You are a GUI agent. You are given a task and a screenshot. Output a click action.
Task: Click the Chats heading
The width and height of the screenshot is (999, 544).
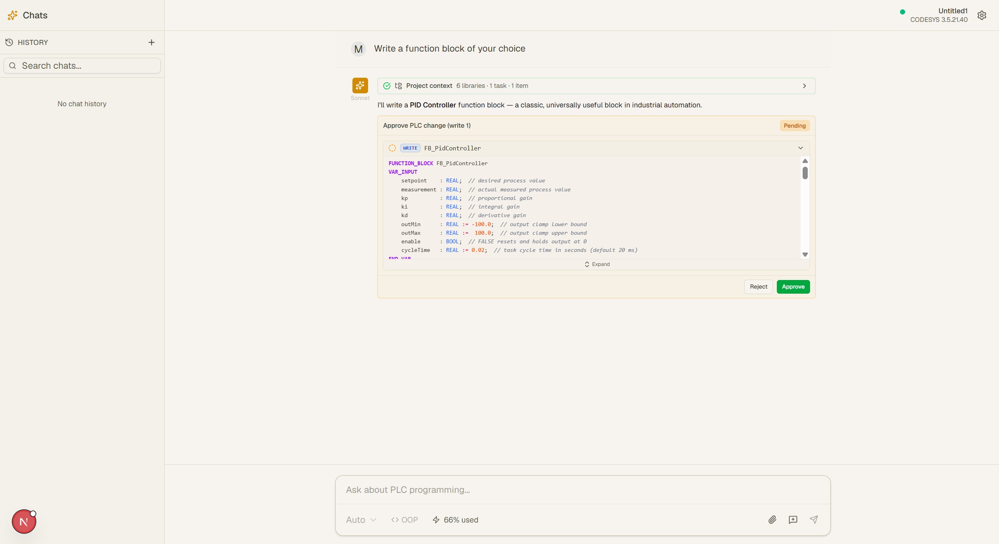tap(35, 15)
